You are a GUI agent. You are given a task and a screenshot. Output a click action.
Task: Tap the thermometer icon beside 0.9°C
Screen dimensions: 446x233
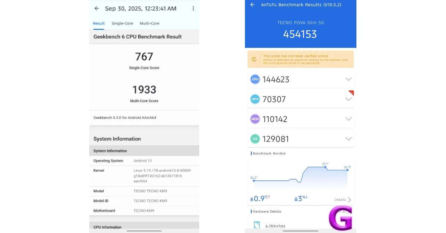252,199
